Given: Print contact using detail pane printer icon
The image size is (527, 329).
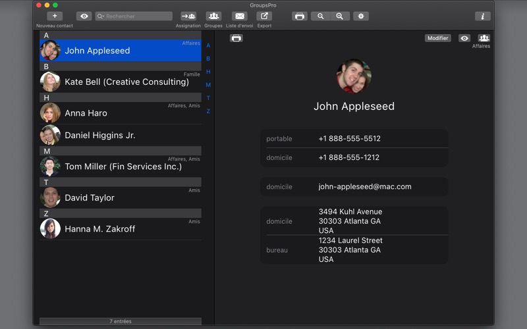Looking at the screenshot, I should point(236,38).
